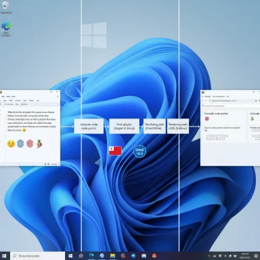The height and width of the screenshot is (260, 260).
Task: Go back in the right browser window
Action: pos(202,101)
